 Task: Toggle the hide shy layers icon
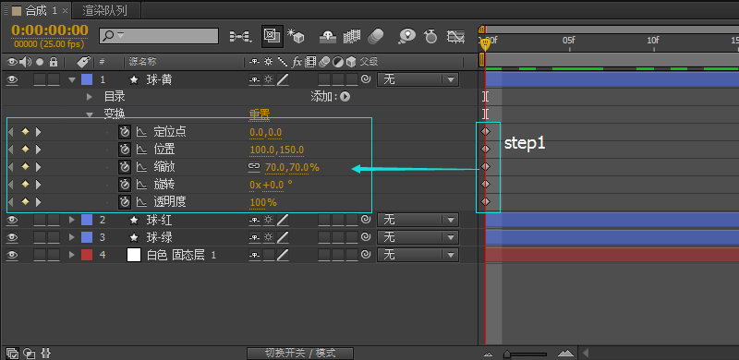click(328, 36)
